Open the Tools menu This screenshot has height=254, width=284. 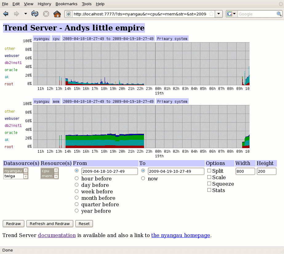pos(86,4)
